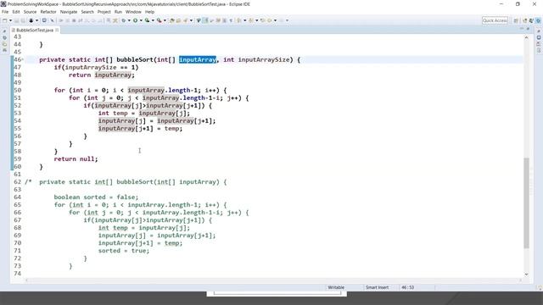This screenshot has width=543, height=305.
Task: Open the Source menu
Action: [x=30, y=12]
